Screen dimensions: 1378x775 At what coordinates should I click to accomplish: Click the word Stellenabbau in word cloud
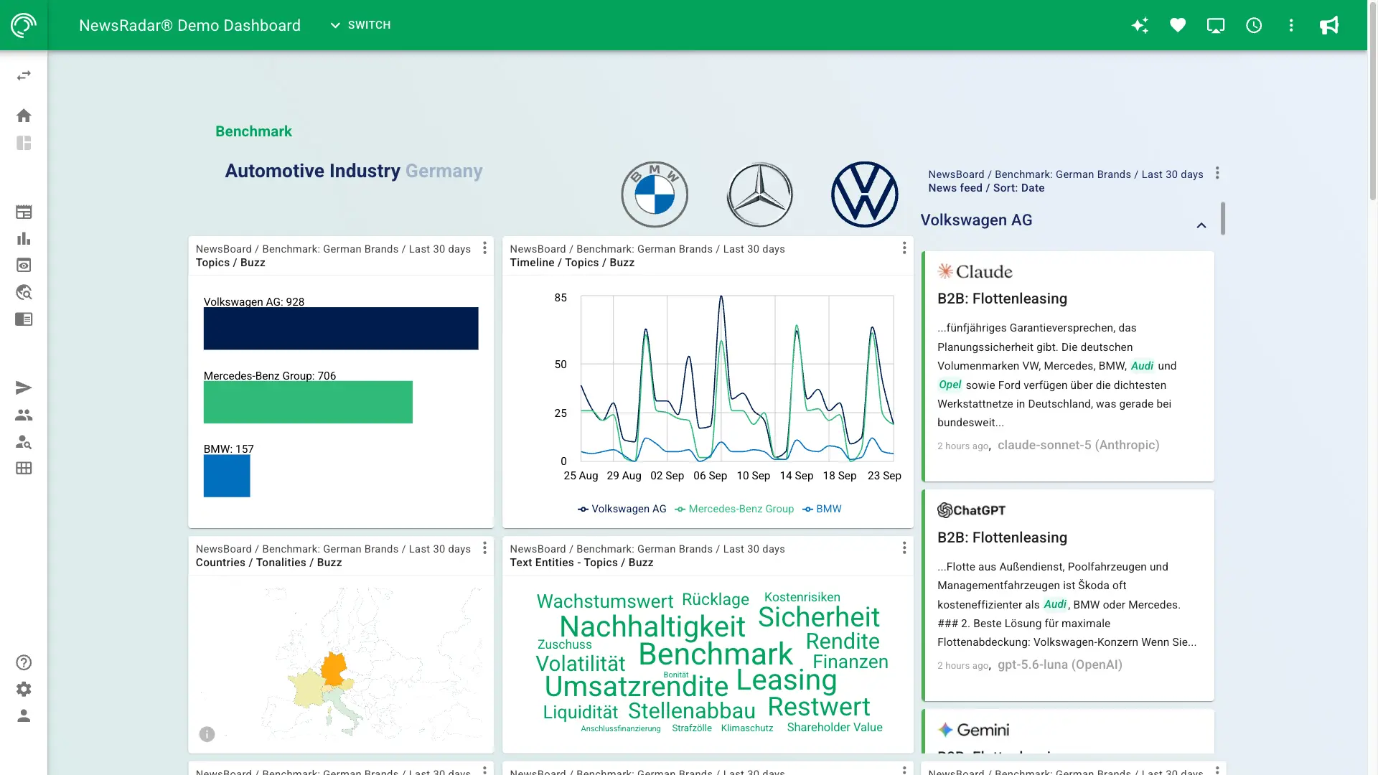coord(692,711)
